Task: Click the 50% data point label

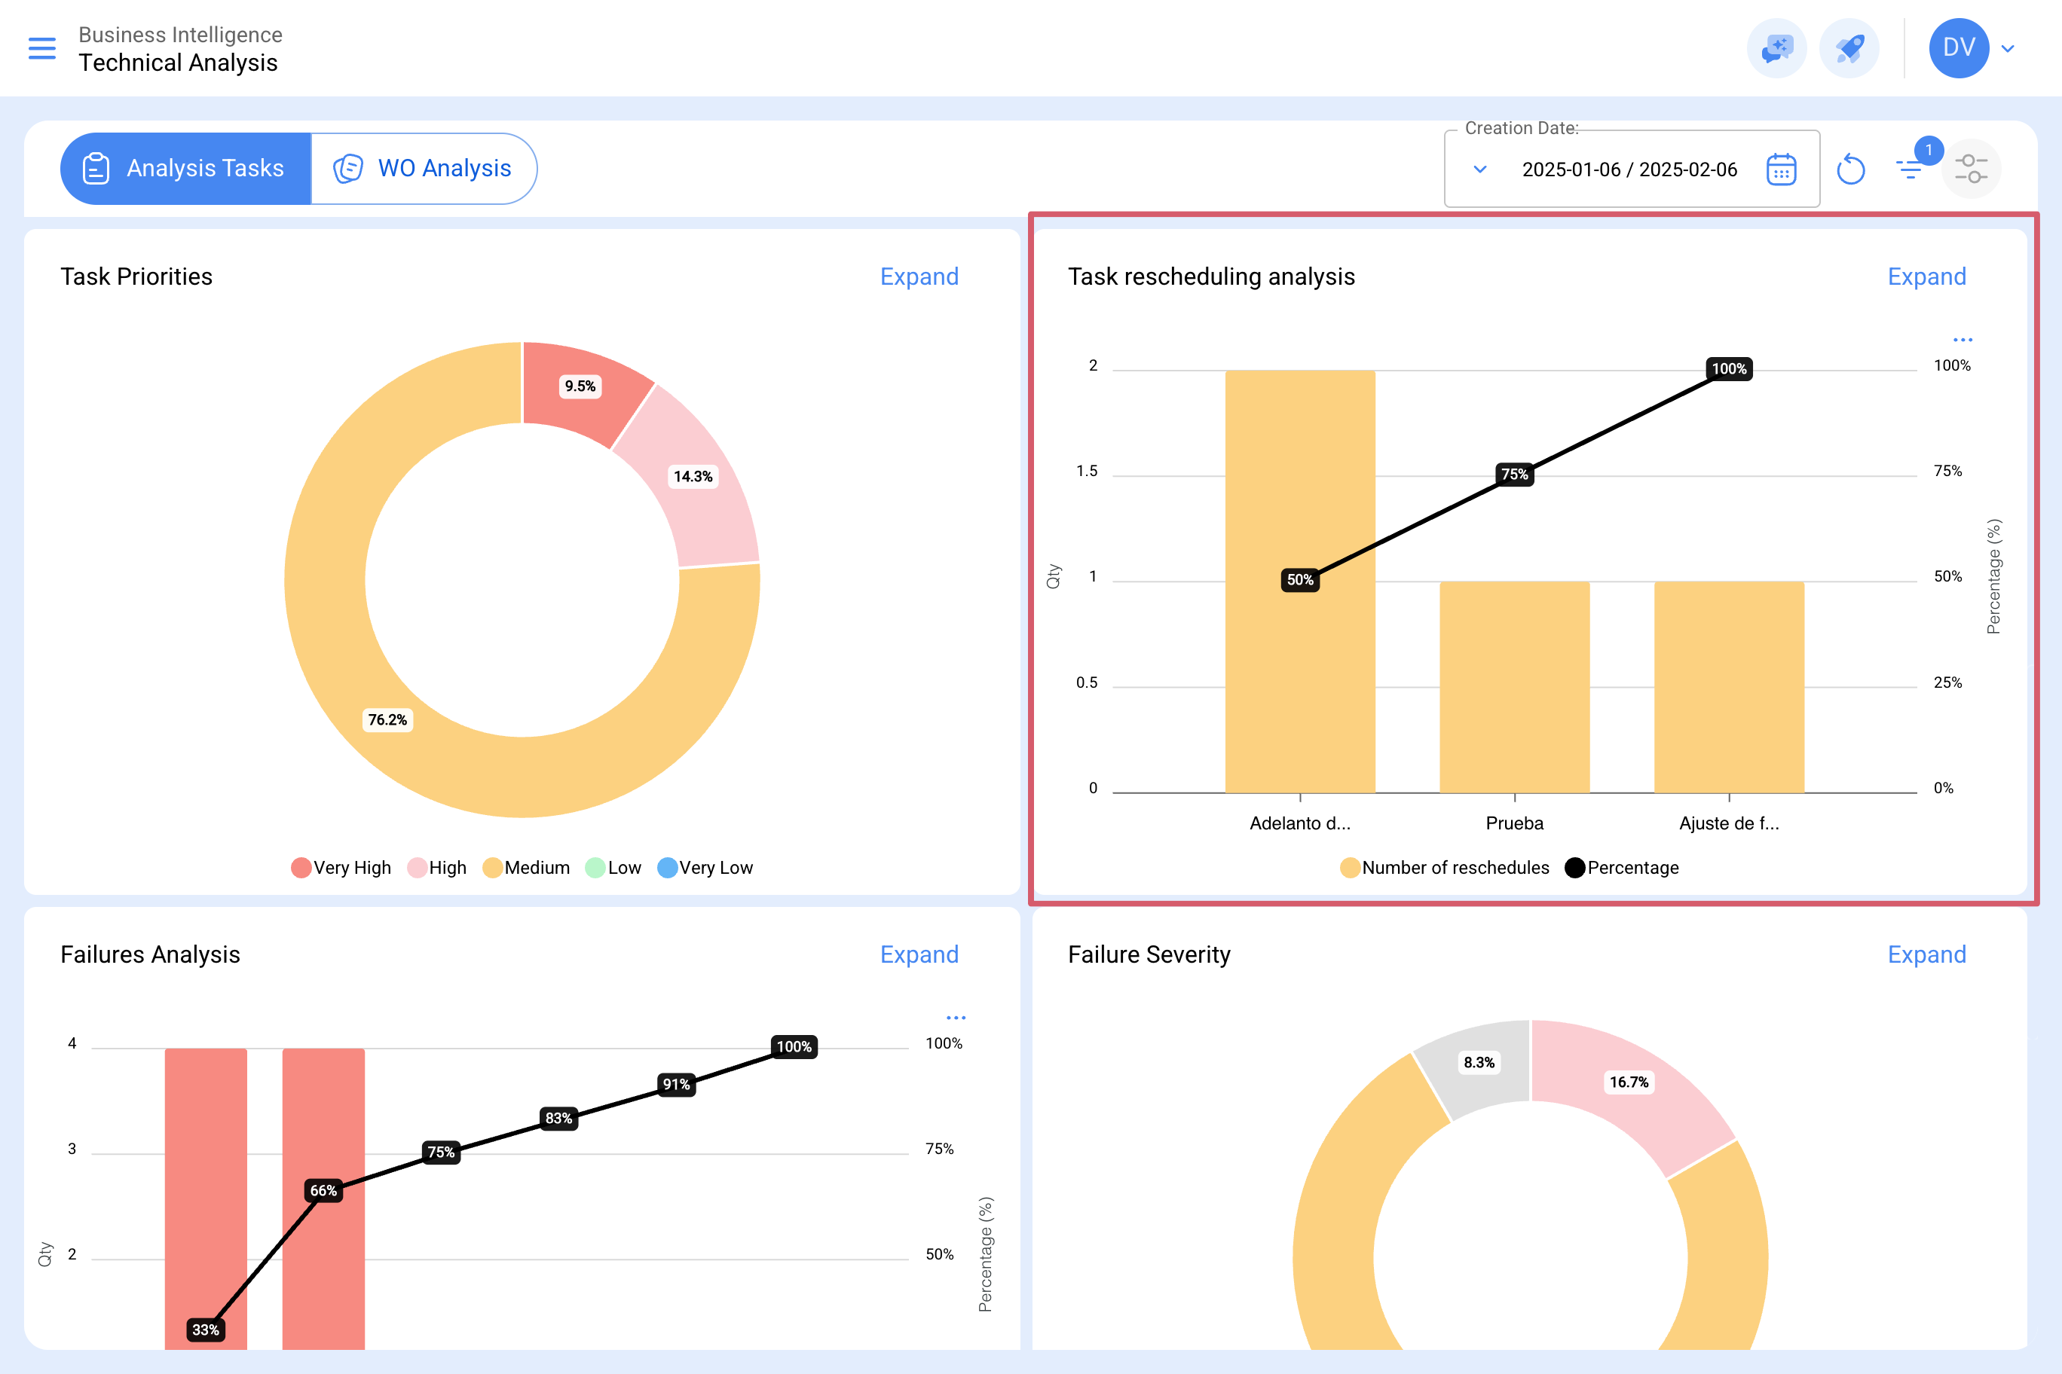Action: point(1299,580)
